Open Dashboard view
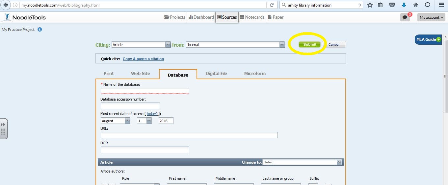The image size is (448, 185). click(x=201, y=17)
